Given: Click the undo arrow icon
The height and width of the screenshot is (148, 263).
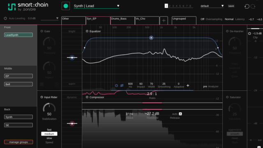Looking at the screenshot, I should point(247,7).
